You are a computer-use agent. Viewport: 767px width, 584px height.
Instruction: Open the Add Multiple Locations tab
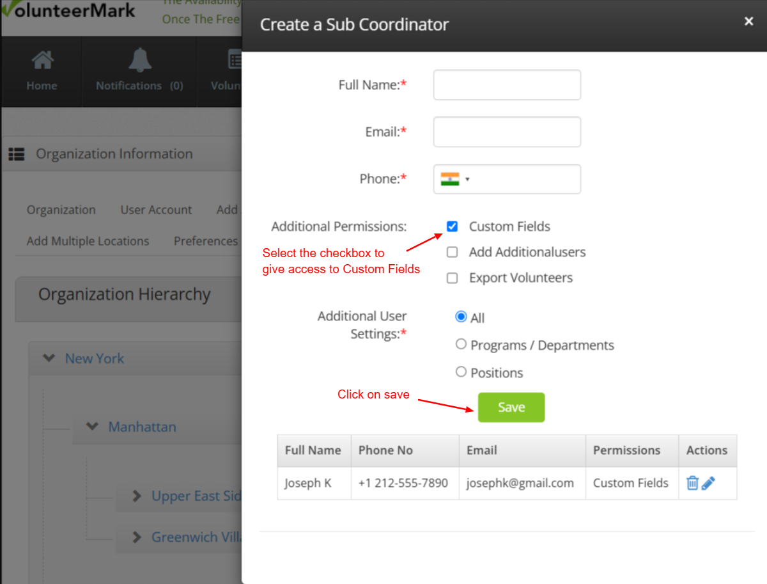pyautogui.click(x=88, y=241)
